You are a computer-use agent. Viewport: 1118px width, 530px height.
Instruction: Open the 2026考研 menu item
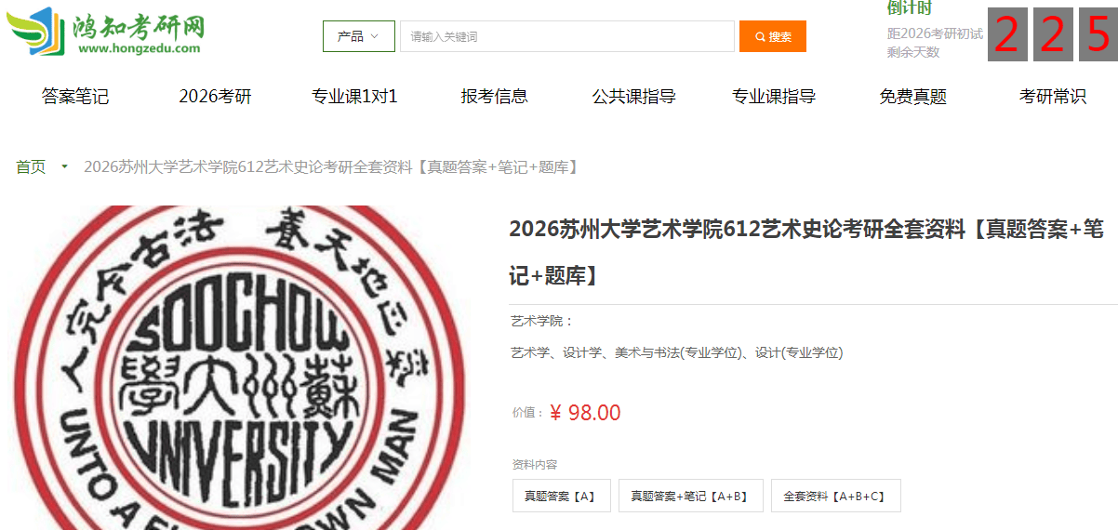(x=216, y=96)
